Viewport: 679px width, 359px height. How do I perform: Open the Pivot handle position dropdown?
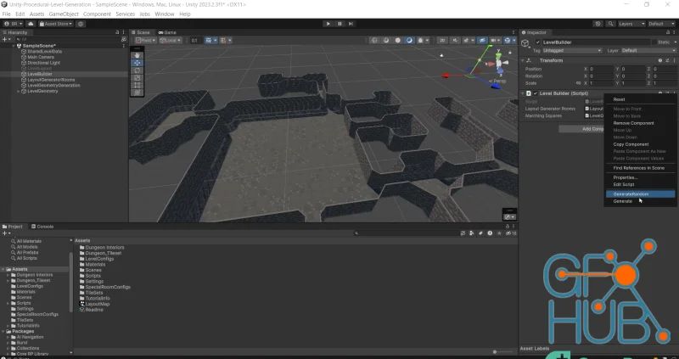[145, 40]
